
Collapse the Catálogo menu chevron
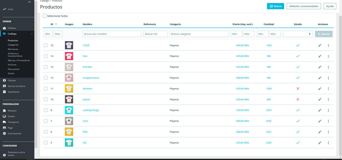(31, 34)
